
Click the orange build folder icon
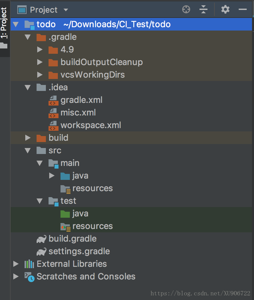pyautogui.click(x=41, y=138)
